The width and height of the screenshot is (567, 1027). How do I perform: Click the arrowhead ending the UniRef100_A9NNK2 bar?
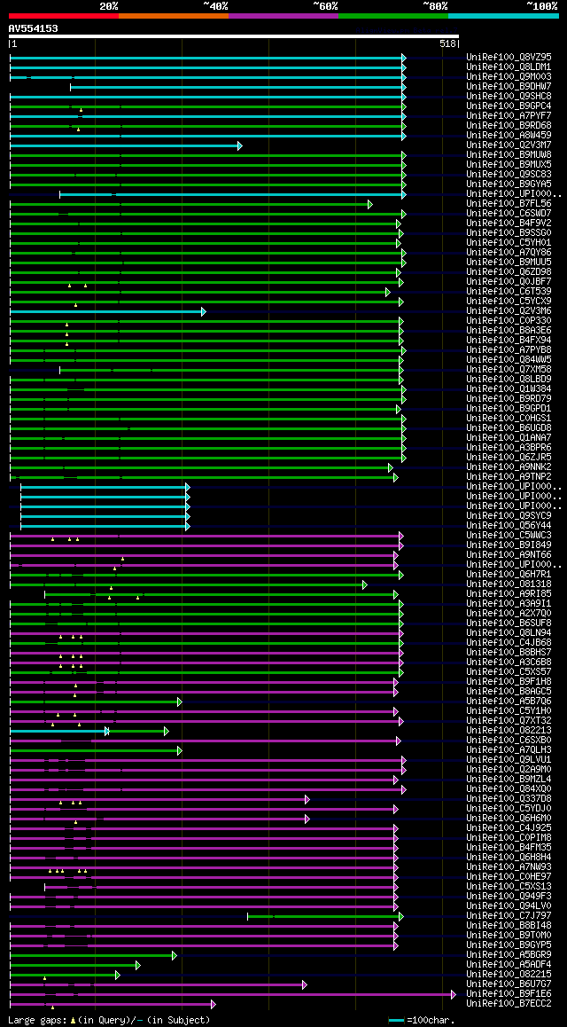click(x=391, y=467)
